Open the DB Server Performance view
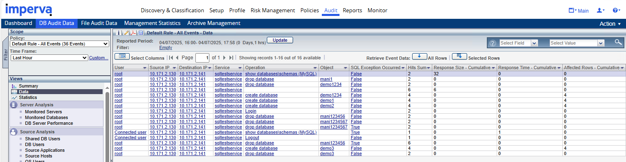The height and width of the screenshot is (162, 626). tap(49, 123)
